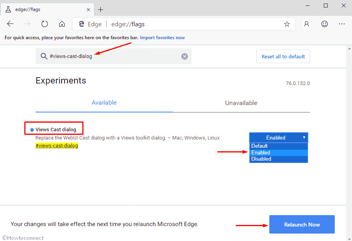This screenshot has width=352, height=241.
Task: Click Import favorites now link
Action: click(x=162, y=38)
